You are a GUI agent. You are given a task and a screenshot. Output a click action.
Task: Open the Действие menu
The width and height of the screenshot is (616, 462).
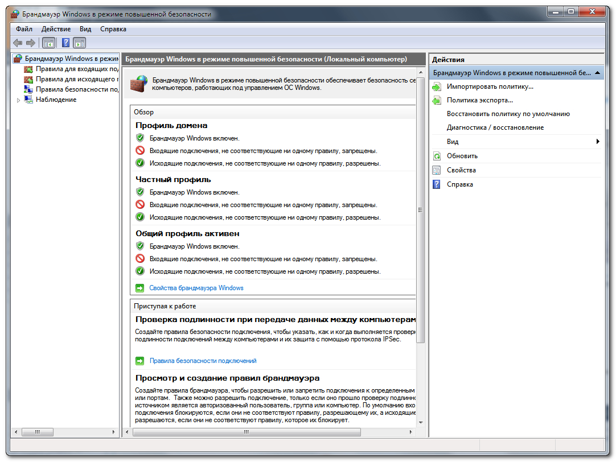56,29
